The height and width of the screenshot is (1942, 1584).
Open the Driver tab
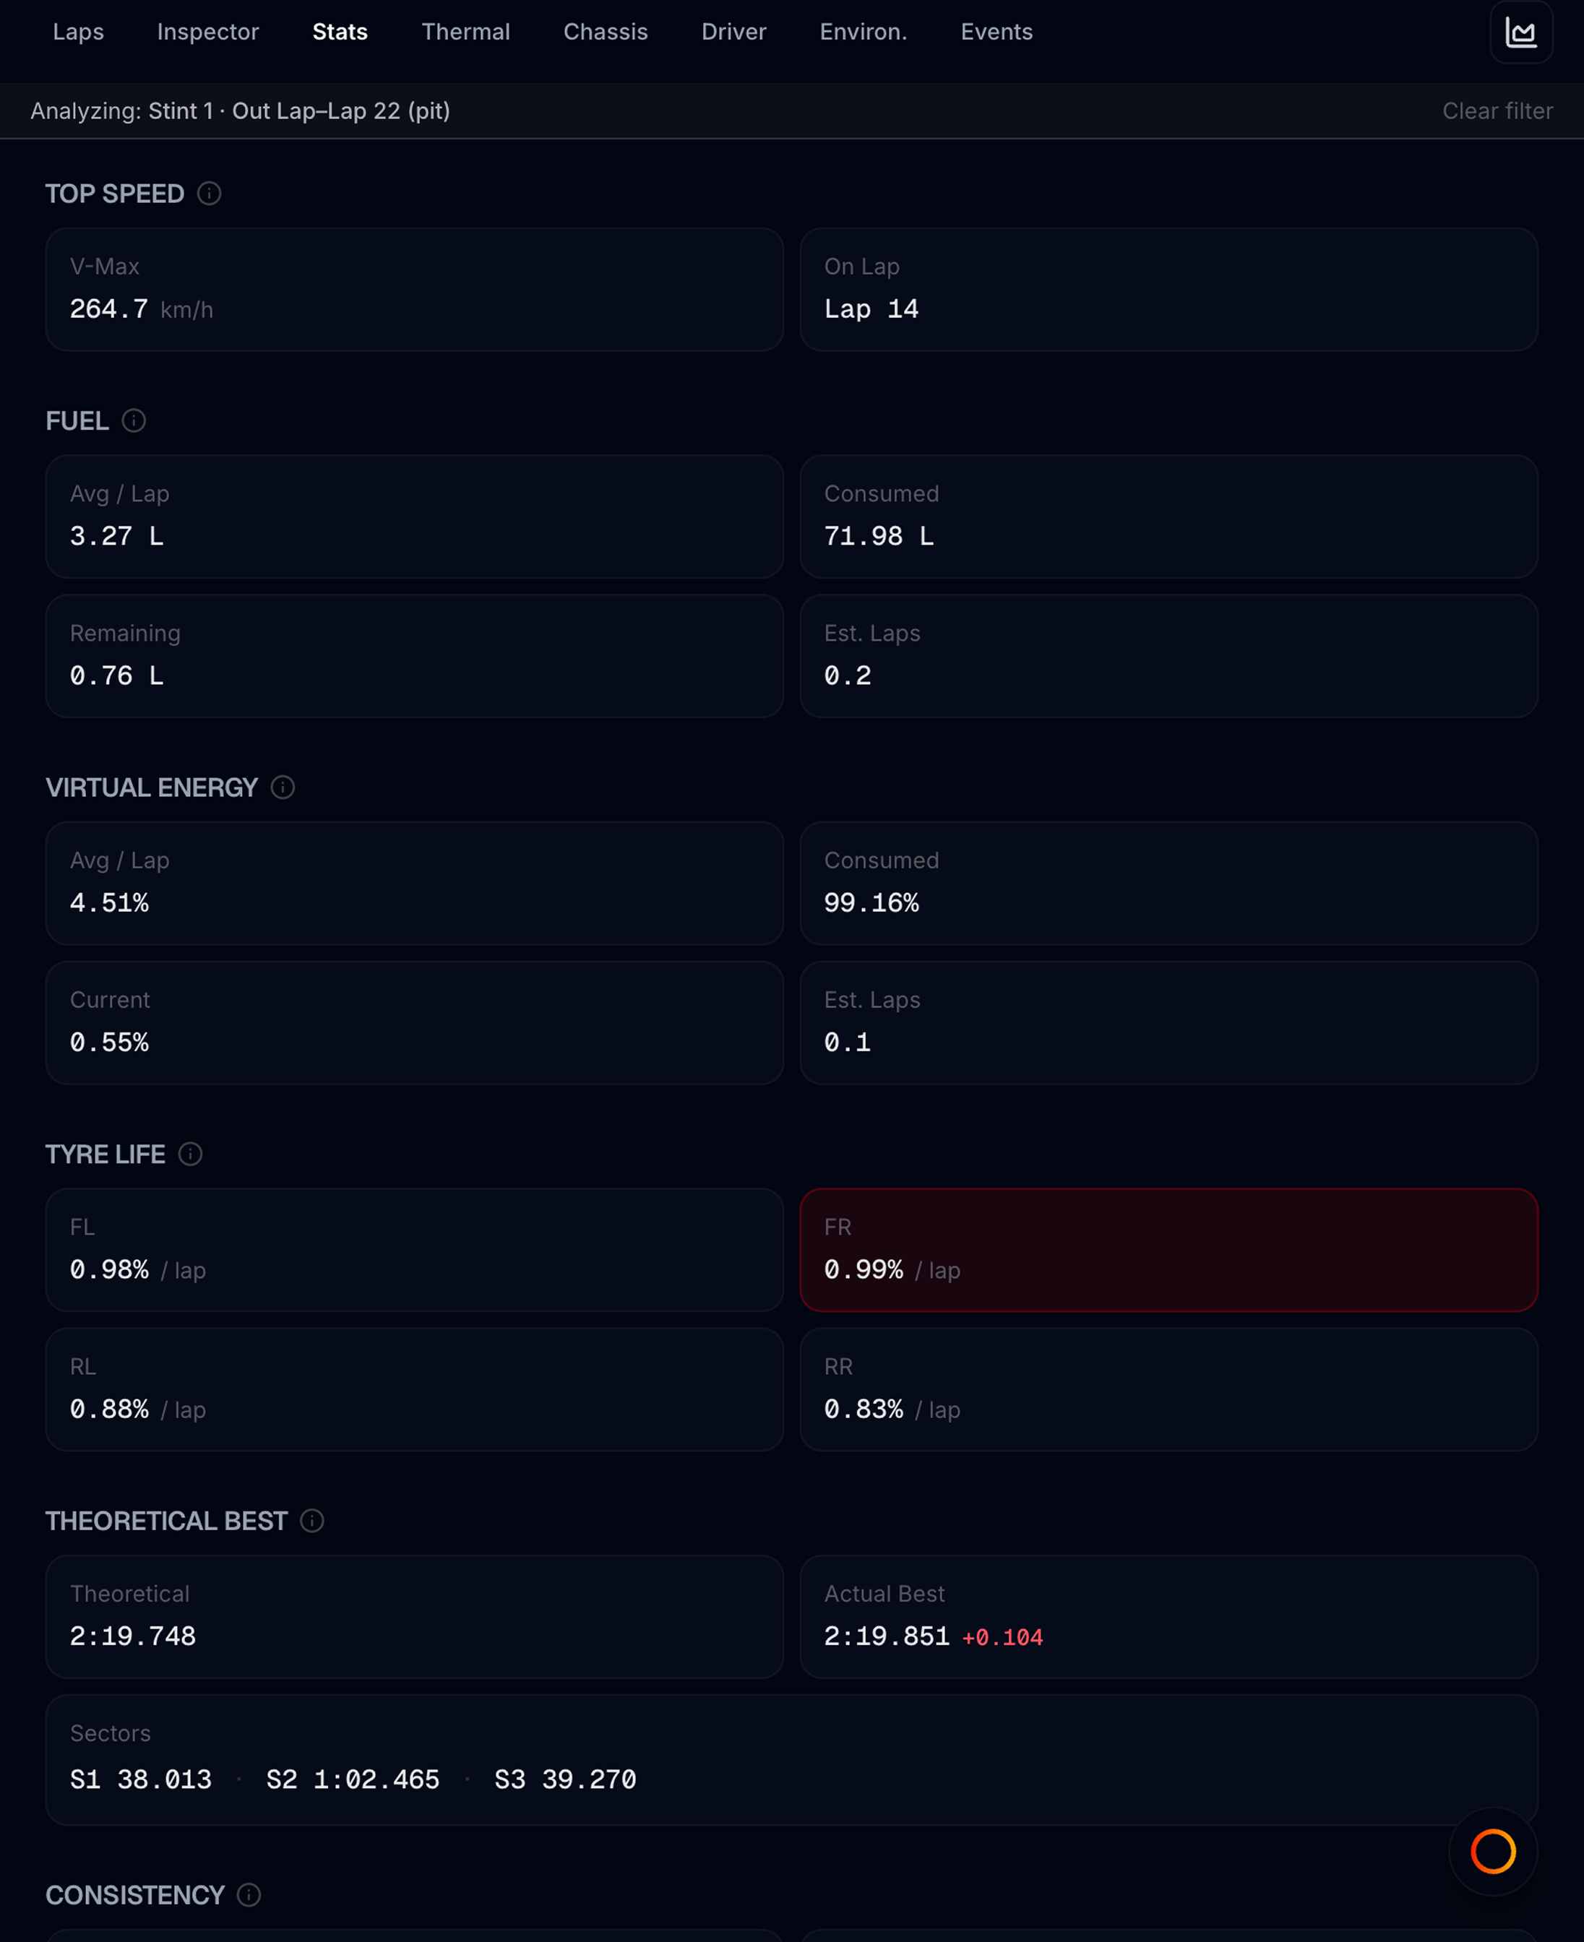[733, 32]
